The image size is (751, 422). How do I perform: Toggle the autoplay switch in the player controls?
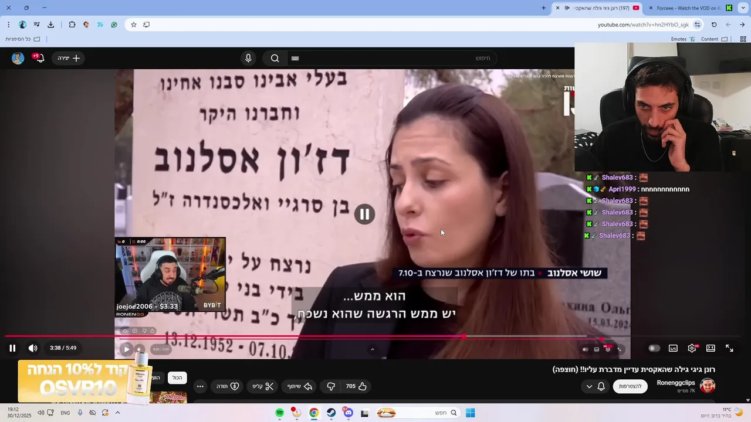pos(654,348)
